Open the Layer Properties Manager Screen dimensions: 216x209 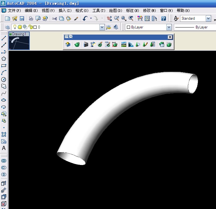[x=8, y=27]
